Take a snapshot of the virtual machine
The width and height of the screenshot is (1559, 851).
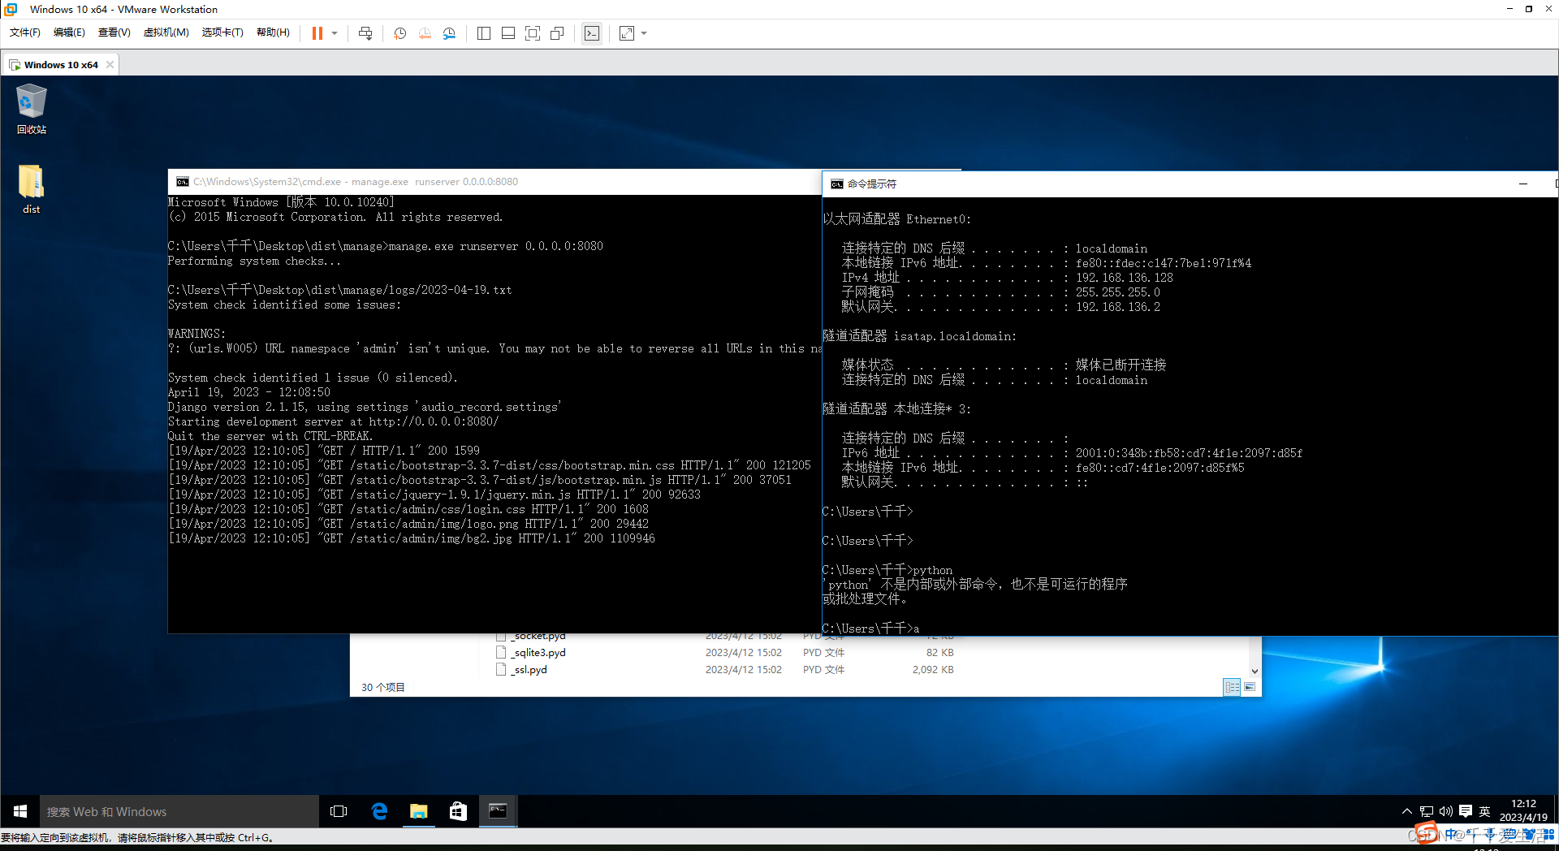(x=399, y=33)
